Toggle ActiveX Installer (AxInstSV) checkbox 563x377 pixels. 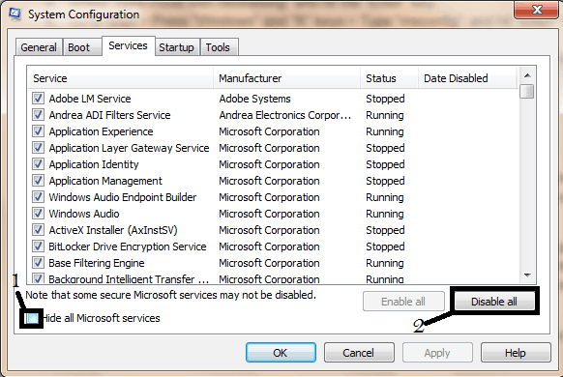tap(38, 230)
